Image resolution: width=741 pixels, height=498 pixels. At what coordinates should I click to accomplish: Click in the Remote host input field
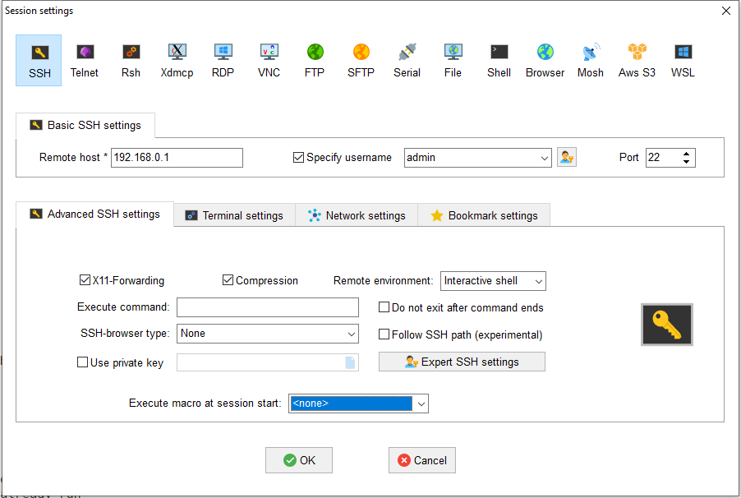click(x=177, y=158)
